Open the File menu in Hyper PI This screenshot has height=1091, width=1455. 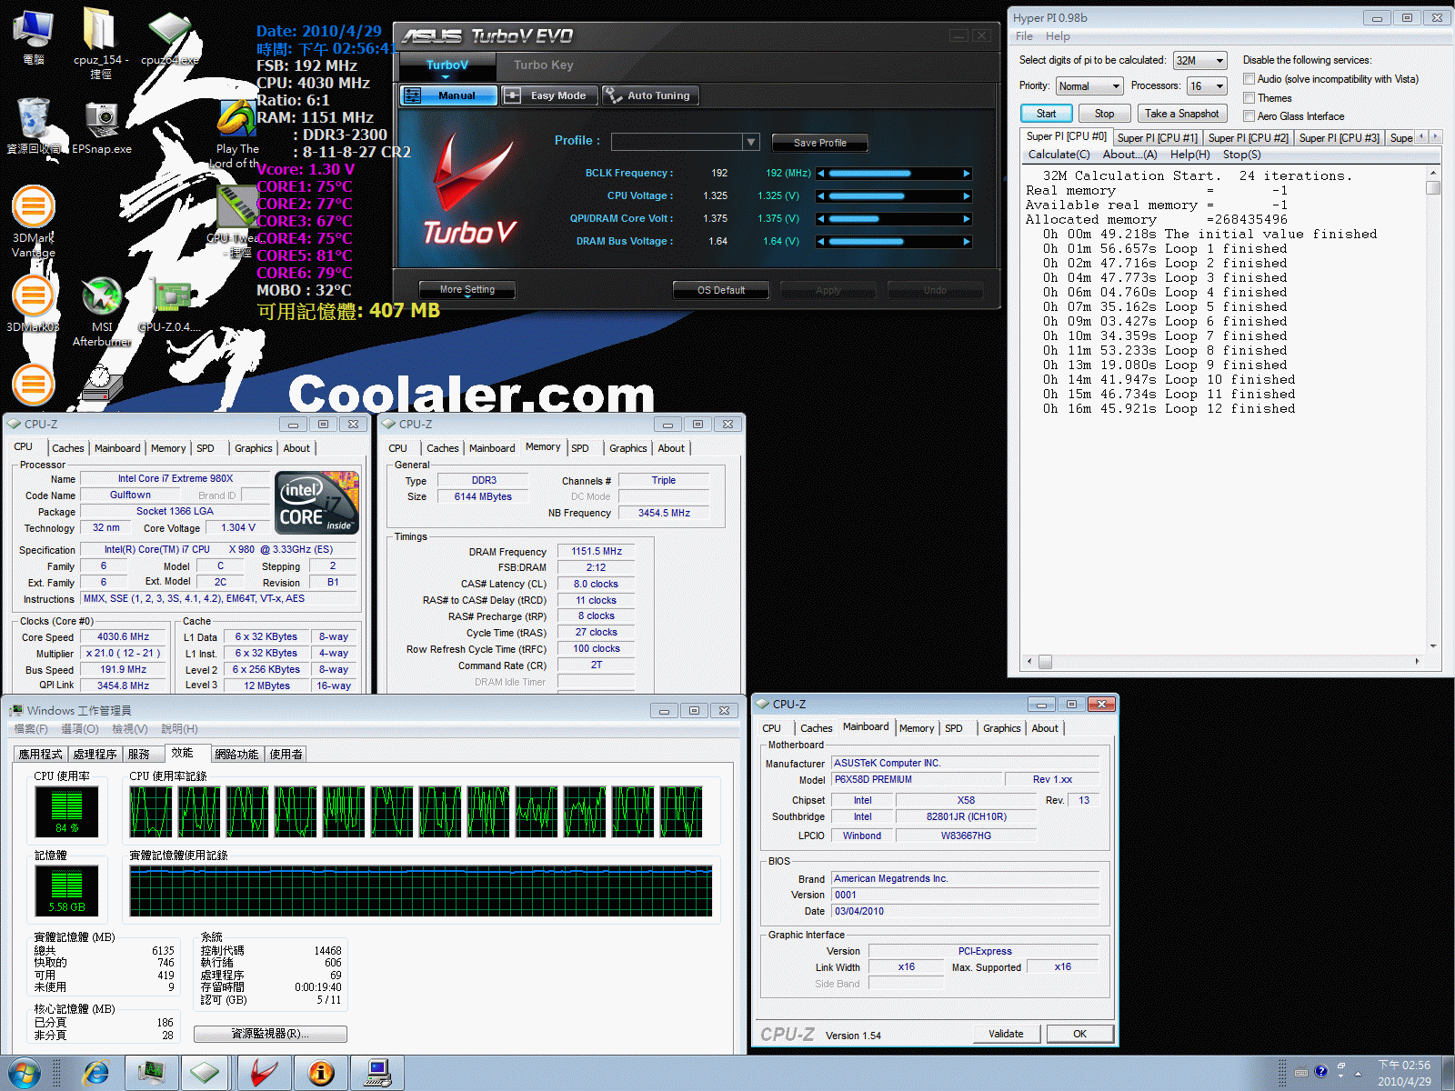tap(1024, 36)
